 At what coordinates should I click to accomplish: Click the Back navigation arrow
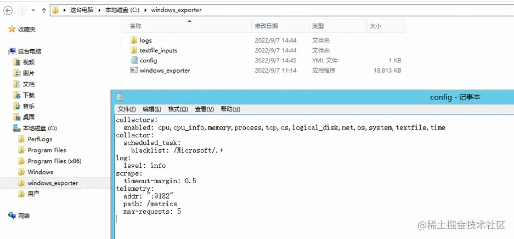pos(8,10)
